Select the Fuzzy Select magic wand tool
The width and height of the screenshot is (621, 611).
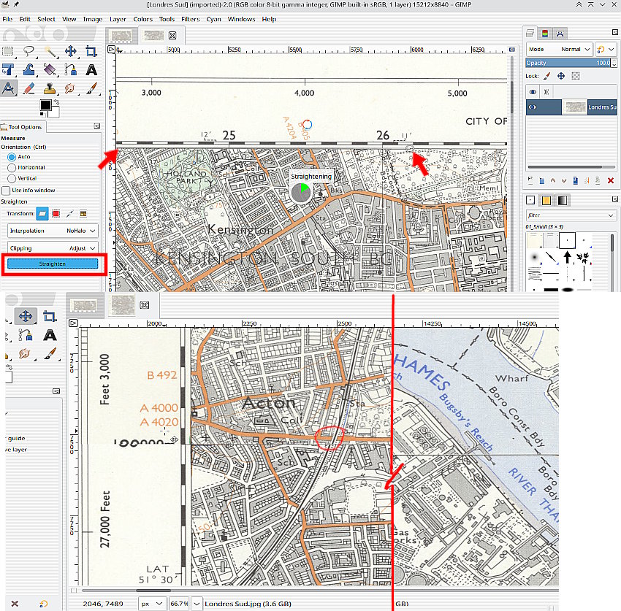(50, 51)
